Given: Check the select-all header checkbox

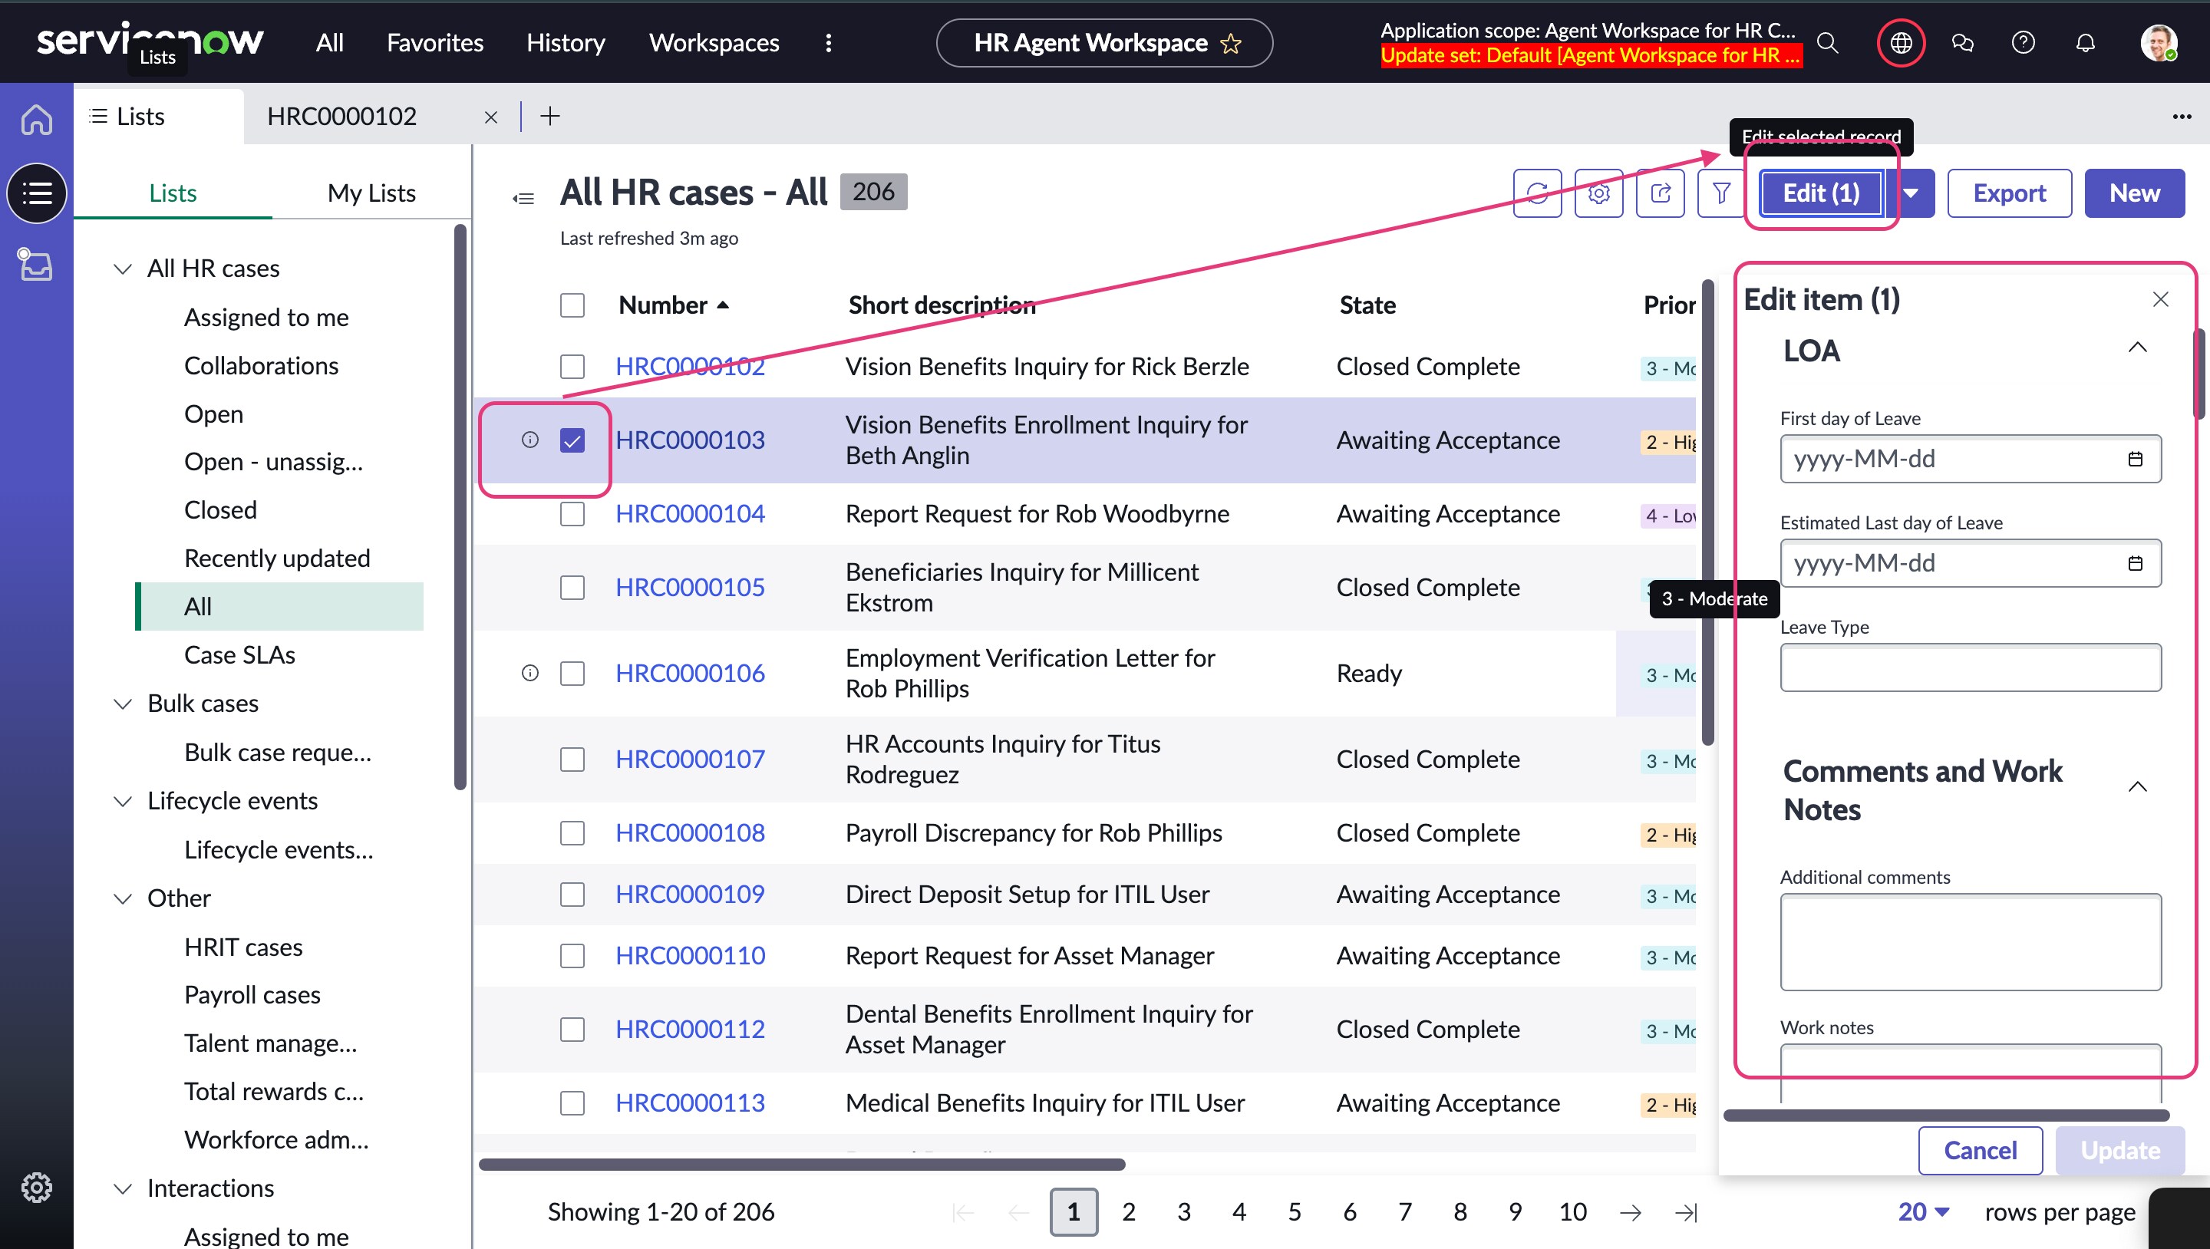Looking at the screenshot, I should [x=572, y=305].
